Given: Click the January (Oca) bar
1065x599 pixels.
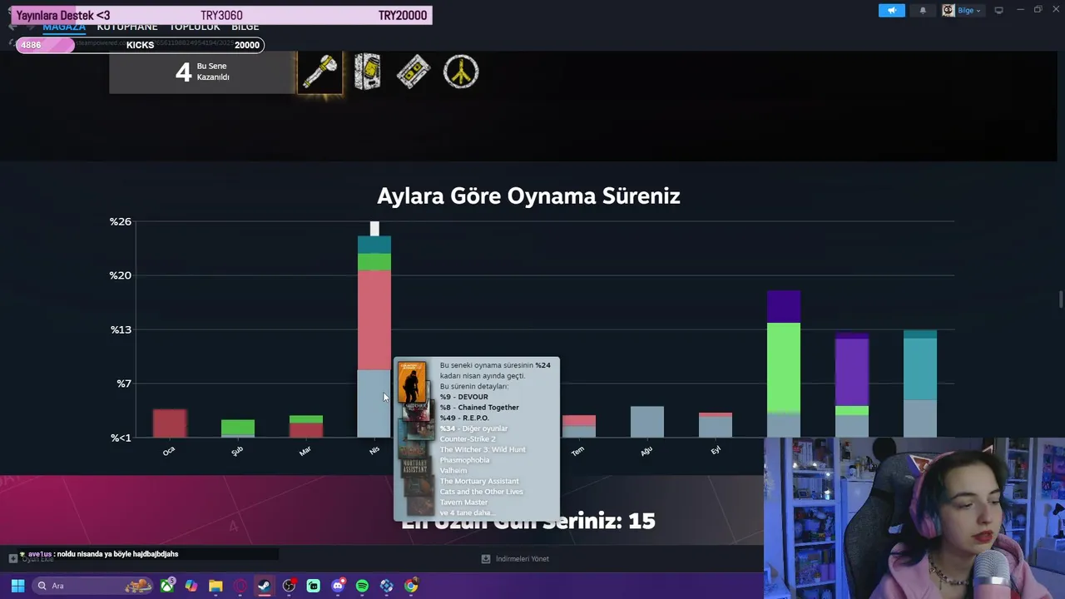Looking at the screenshot, I should [170, 423].
